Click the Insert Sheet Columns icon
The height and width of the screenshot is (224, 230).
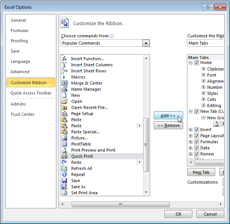click(x=64, y=65)
